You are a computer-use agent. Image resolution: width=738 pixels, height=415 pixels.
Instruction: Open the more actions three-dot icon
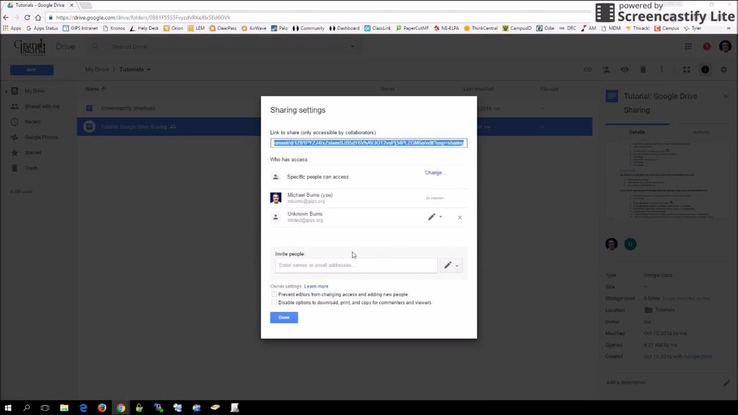[661, 70]
